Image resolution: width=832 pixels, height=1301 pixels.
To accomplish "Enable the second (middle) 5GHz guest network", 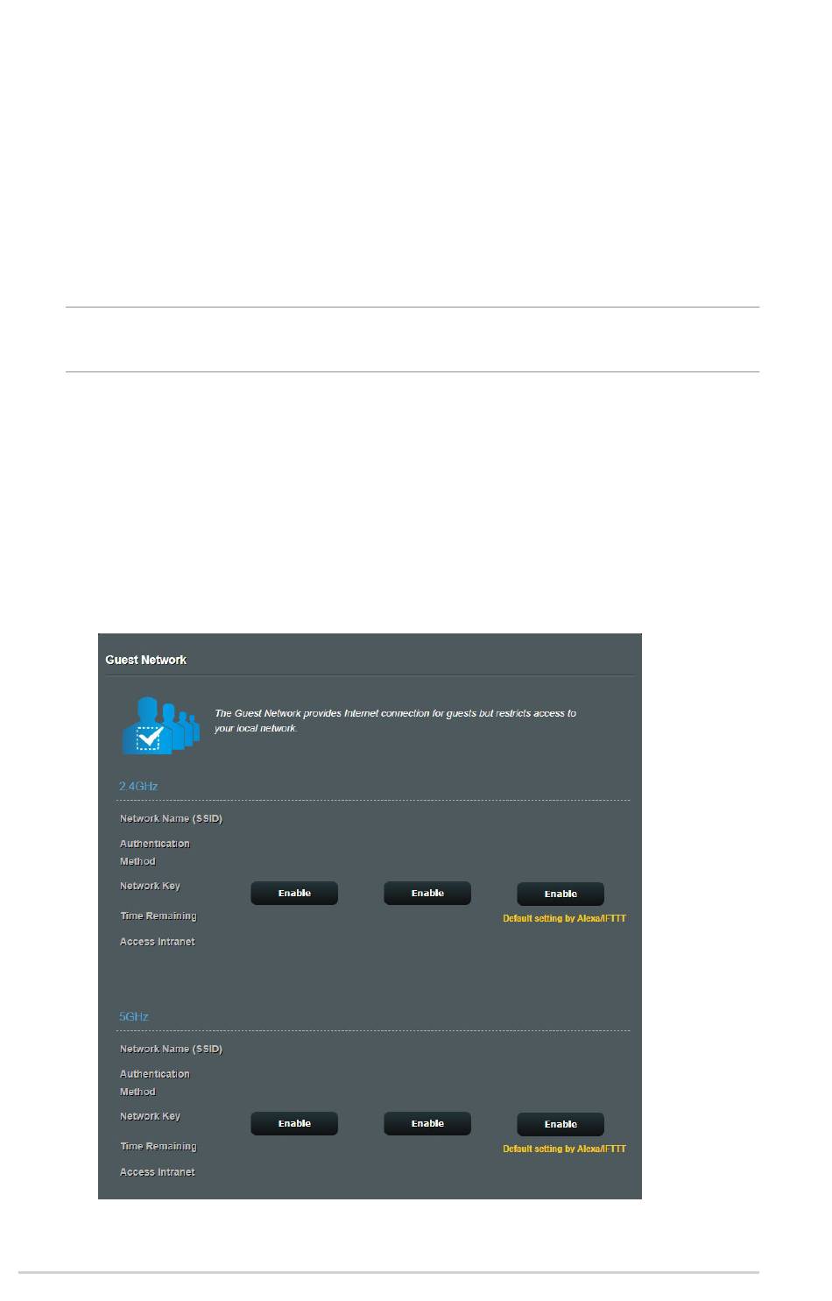I will pyautogui.click(x=427, y=1123).
